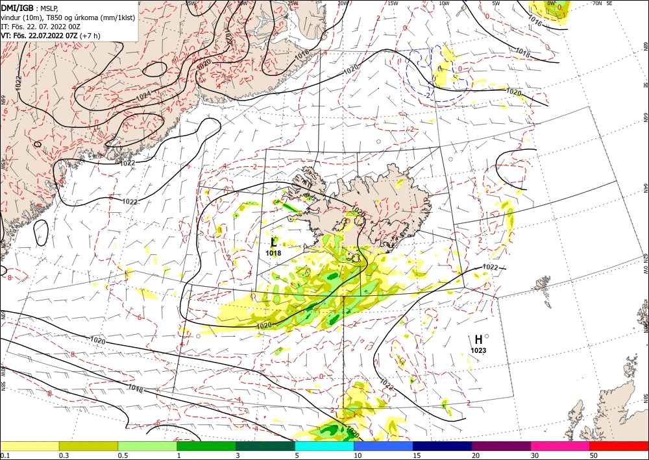Click the "15W" longitude label
This screenshot has height=460, width=649.
393,3
